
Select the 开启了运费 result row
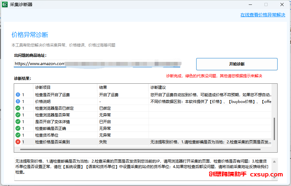coord(143,95)
